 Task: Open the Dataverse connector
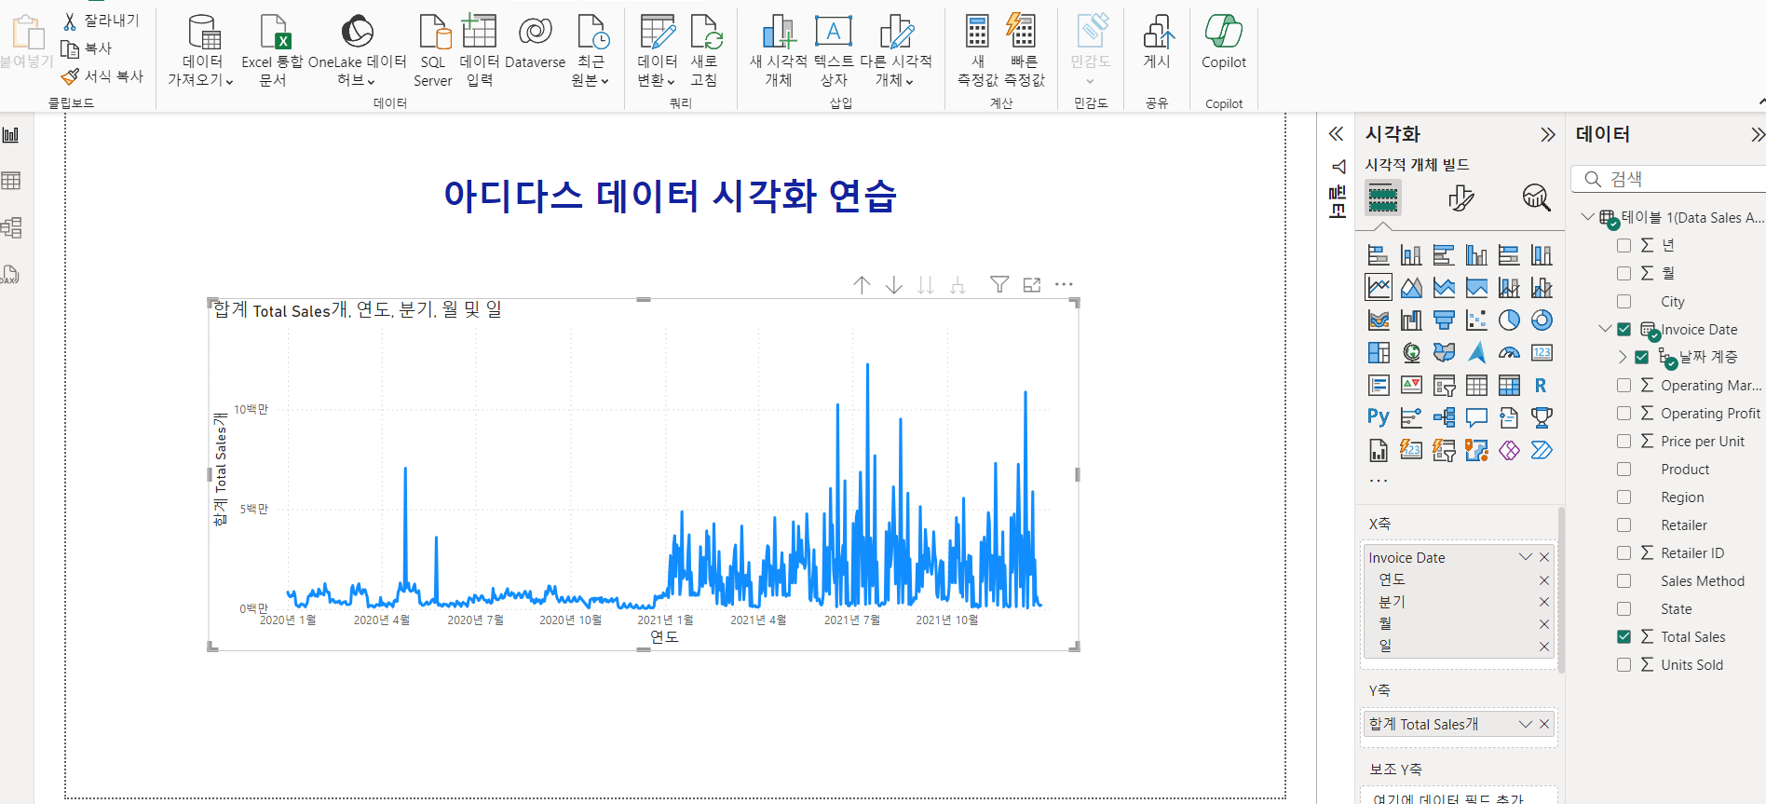pyautogui.click(x=535, y=43)
